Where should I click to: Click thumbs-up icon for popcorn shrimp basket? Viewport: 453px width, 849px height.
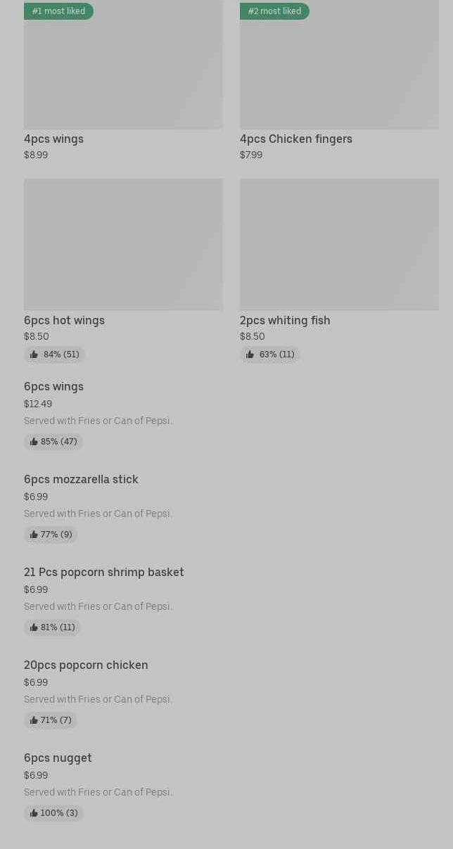click(x=34, y=627)
